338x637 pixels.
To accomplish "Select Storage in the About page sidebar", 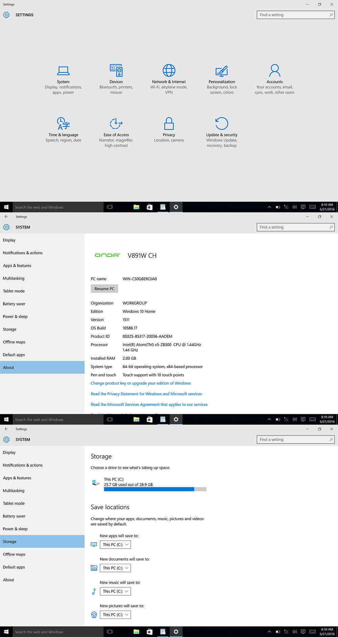I will tap(42, 329).
